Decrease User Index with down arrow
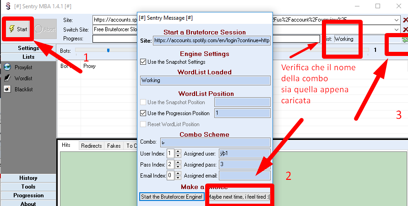The image size is (408, 206). point(178,156)
